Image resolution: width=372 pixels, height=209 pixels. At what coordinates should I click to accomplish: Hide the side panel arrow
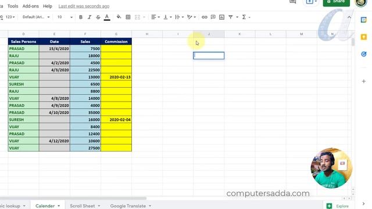click(363, 204)
